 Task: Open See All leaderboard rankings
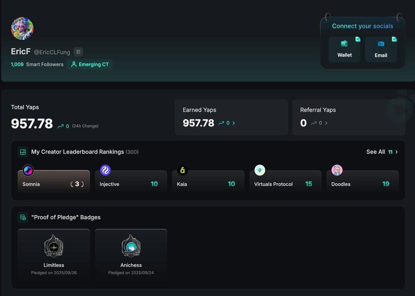click(x=382, y=152)
